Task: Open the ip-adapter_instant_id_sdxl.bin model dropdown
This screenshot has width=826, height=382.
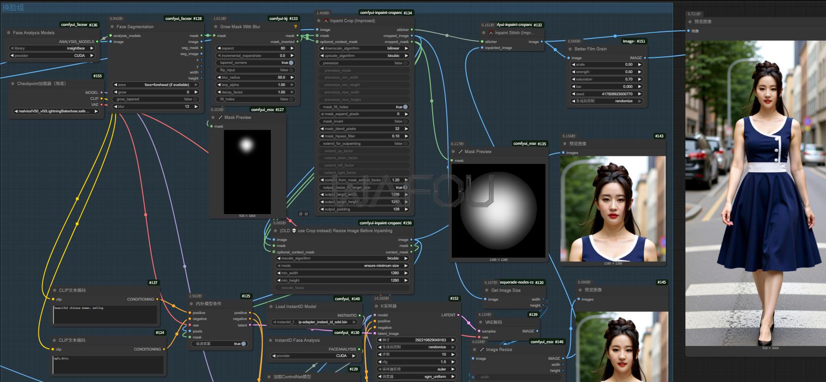Action: 315,322
